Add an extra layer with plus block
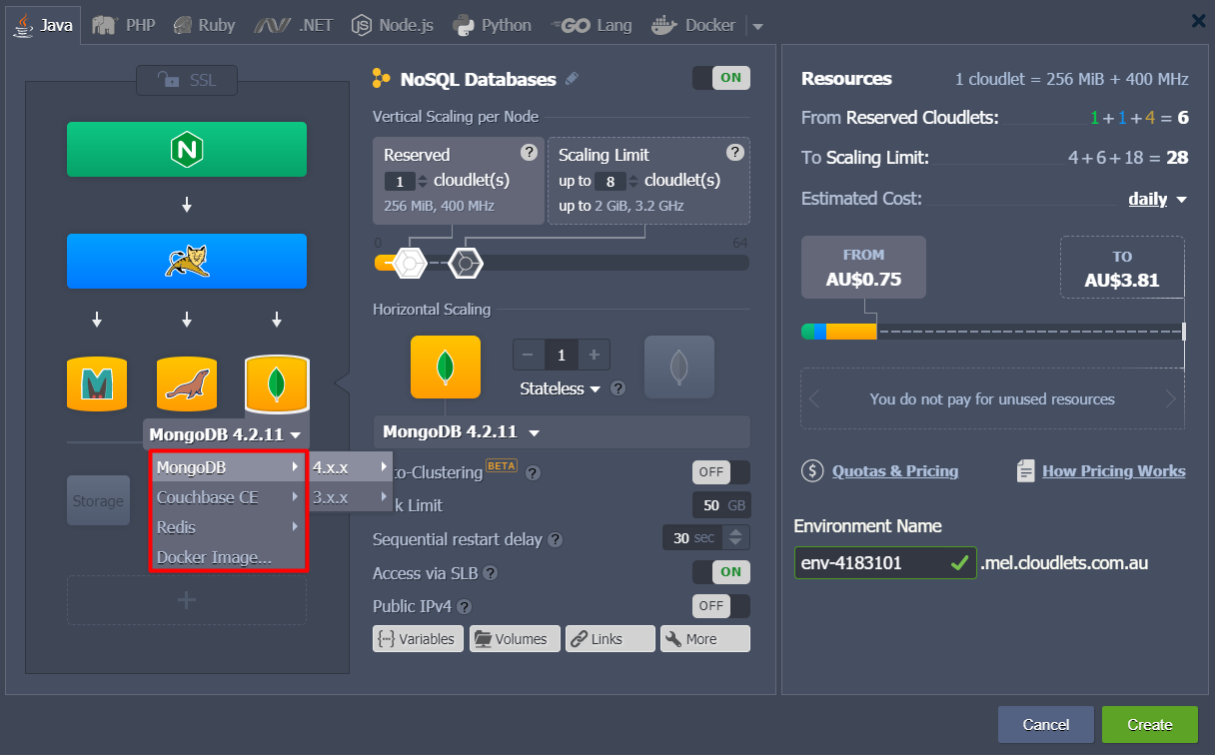Viewport: 1215px width, 755px height. tap(187, 600)
